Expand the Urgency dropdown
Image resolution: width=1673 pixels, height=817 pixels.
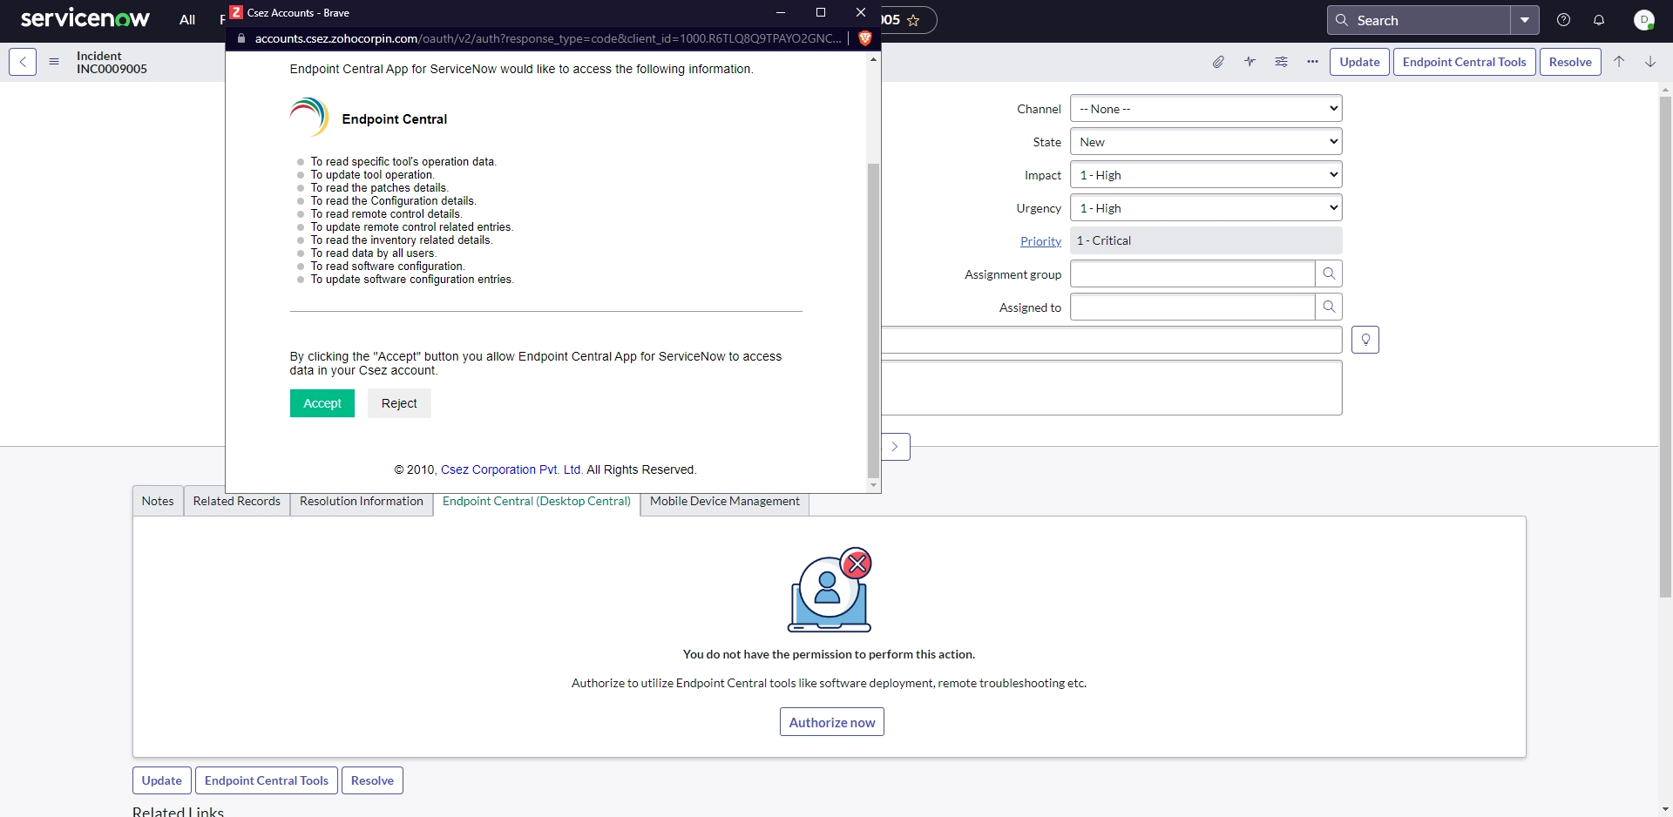pyautogui.click(x=1206, y=208)
